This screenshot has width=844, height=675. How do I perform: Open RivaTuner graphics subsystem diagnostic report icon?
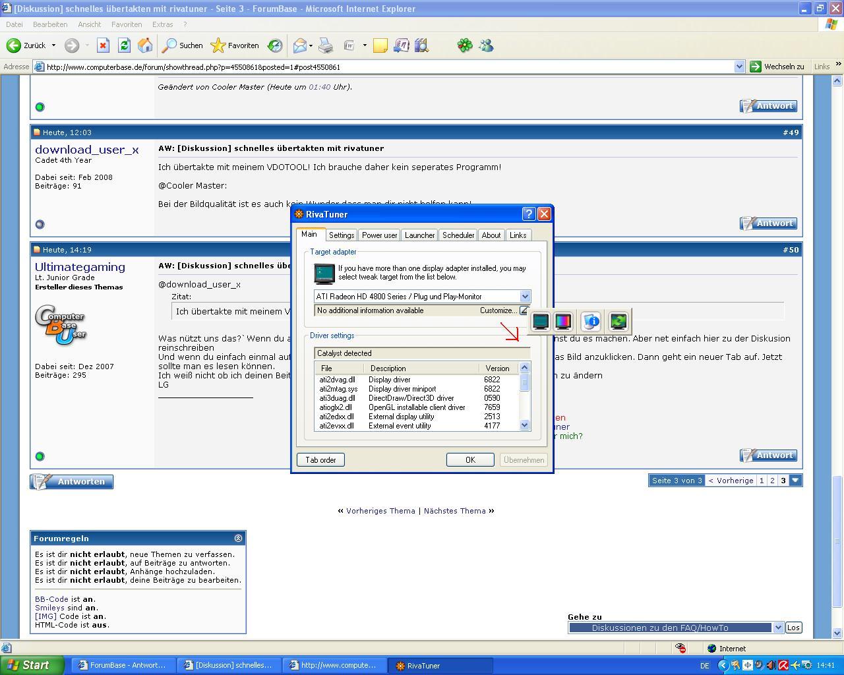pos(591,322)
